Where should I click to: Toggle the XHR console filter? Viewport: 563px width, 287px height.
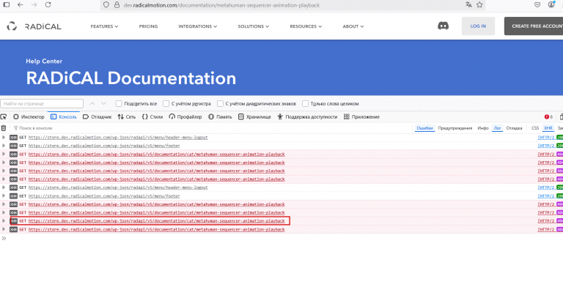click(x=548, y=128)
